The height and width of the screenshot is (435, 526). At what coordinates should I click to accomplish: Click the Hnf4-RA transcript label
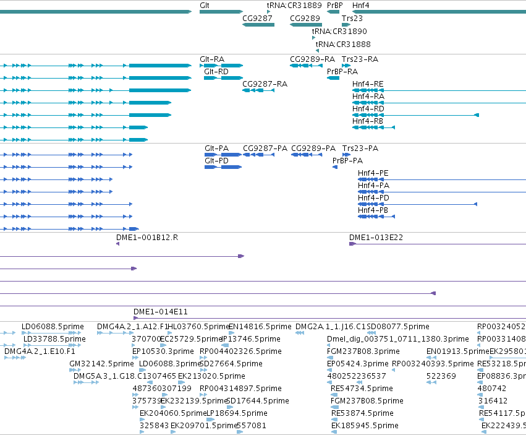pos(368,97)
